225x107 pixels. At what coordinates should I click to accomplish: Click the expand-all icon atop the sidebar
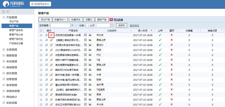pos(4,12)
